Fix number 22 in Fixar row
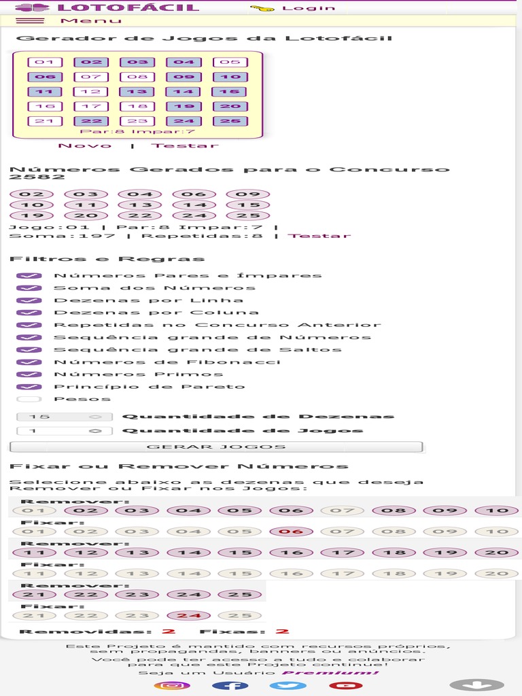 [86, 616]
